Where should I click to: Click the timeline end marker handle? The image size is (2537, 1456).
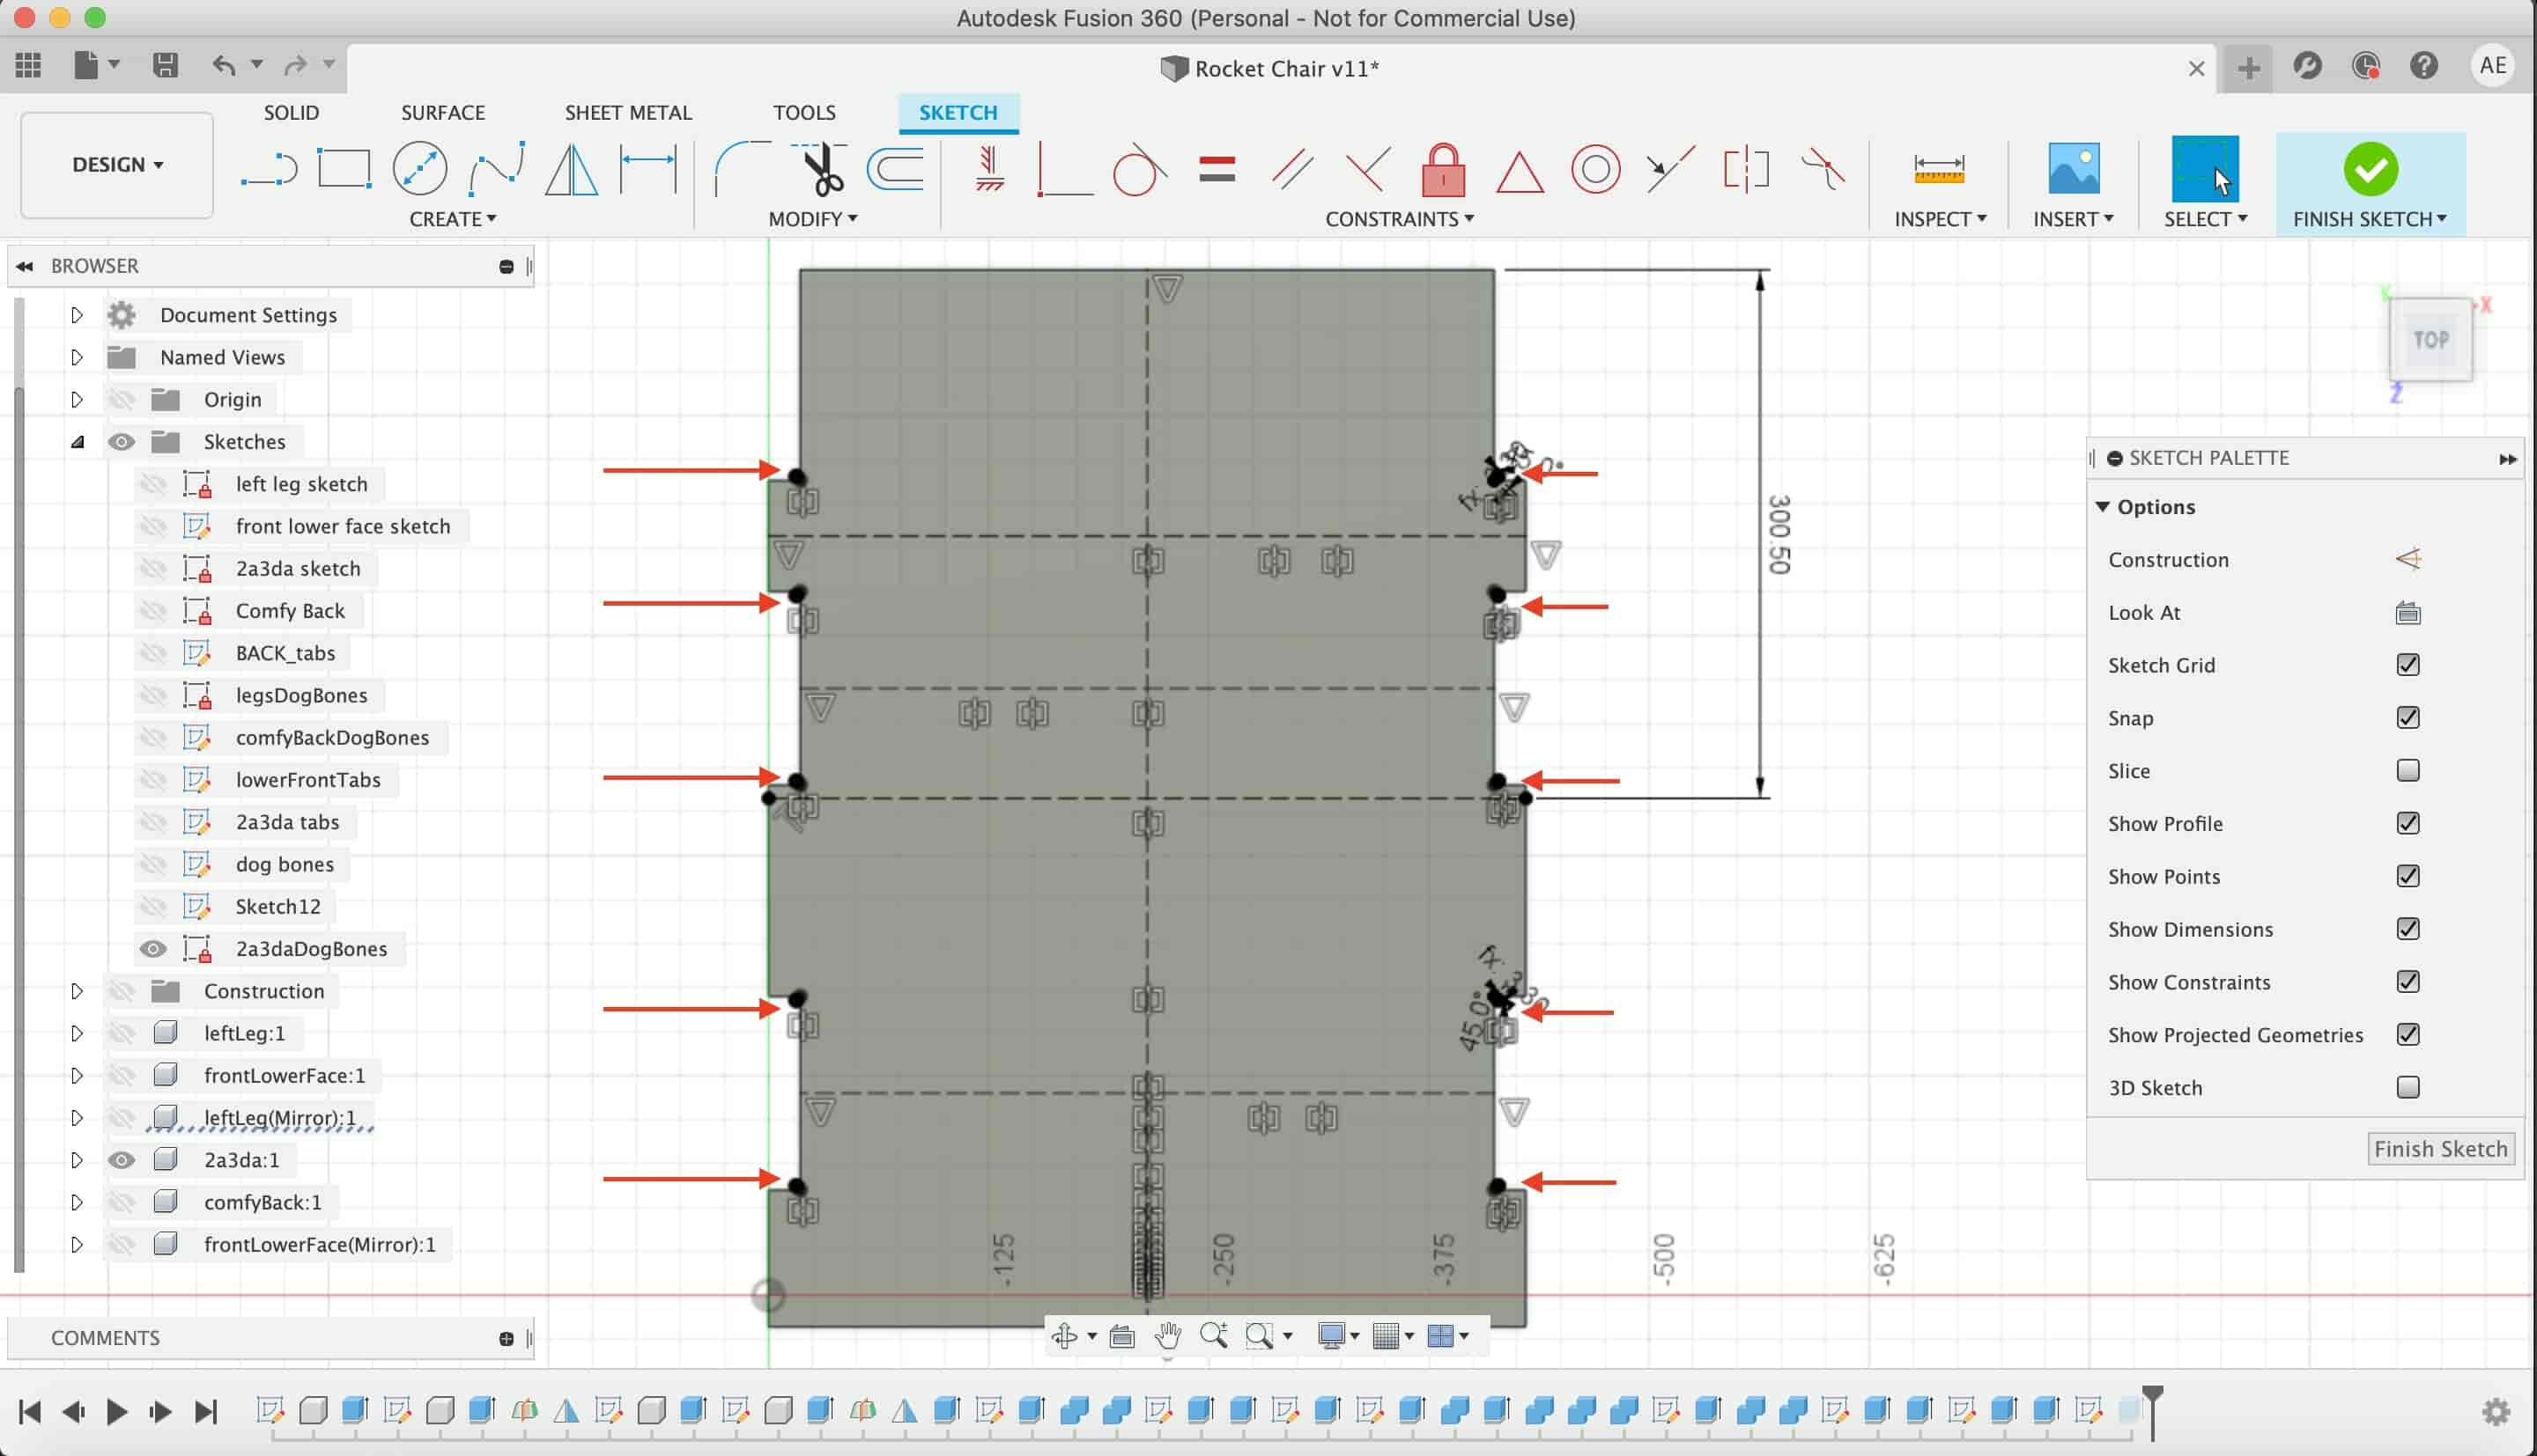(x=2153, y=1410)
